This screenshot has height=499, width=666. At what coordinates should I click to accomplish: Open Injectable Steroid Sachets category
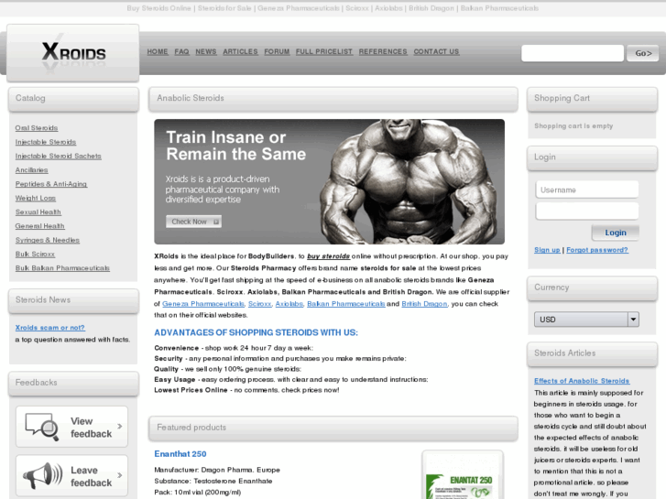tap(59, 156)
